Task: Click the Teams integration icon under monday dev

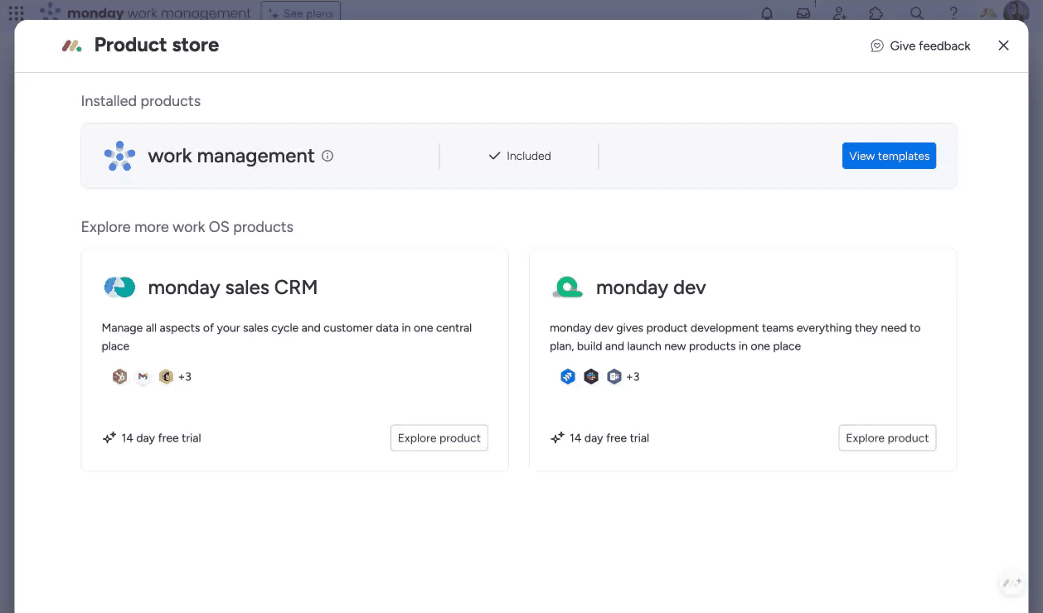Action: point(614,377)
